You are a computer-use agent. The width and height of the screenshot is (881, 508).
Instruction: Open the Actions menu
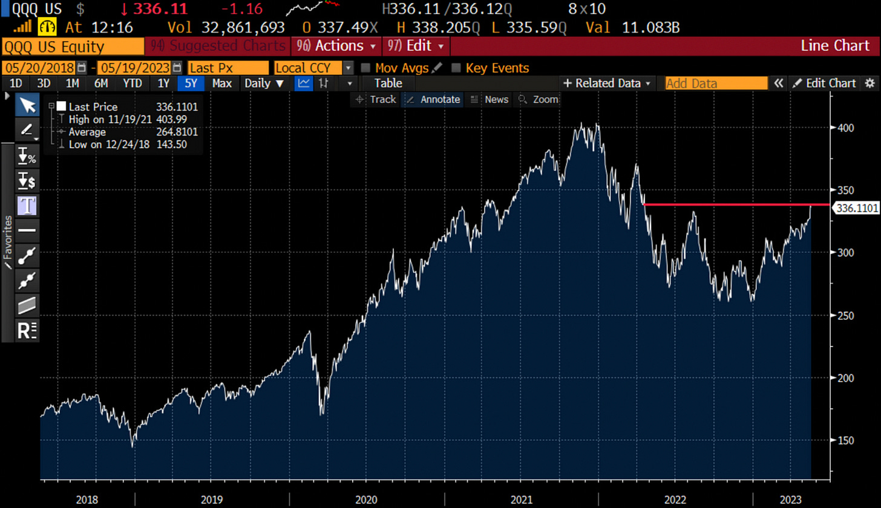pyautogui.click(x=338, y=46)
